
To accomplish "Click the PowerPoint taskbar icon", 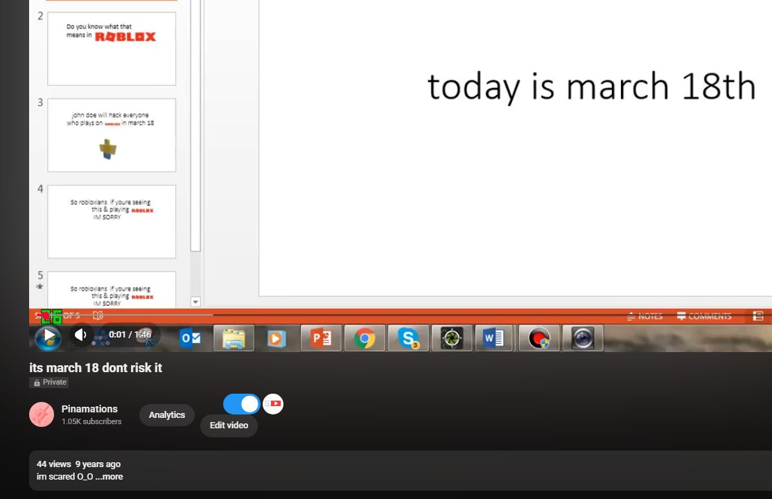I will [321, 338].
